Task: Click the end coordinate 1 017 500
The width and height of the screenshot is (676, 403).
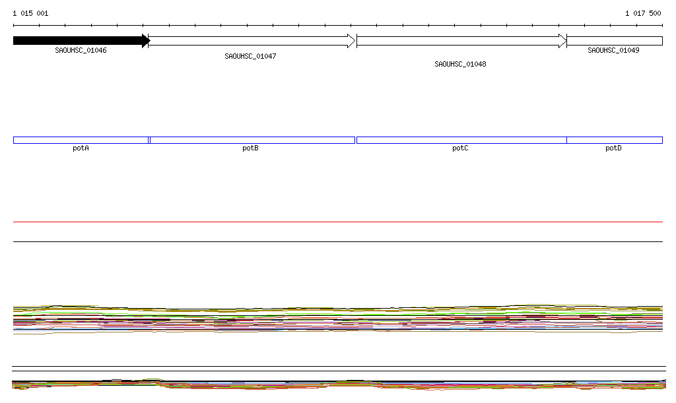Action: coord(642,14)
